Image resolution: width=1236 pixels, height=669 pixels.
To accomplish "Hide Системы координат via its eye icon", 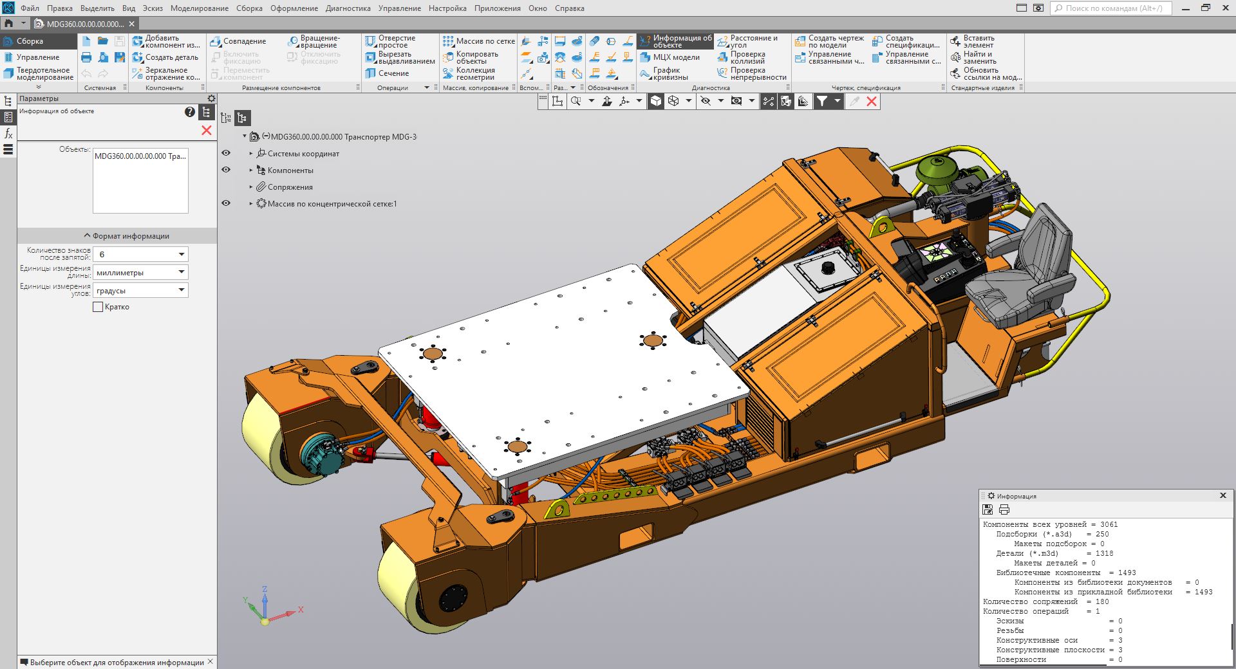I will (226, 153).
